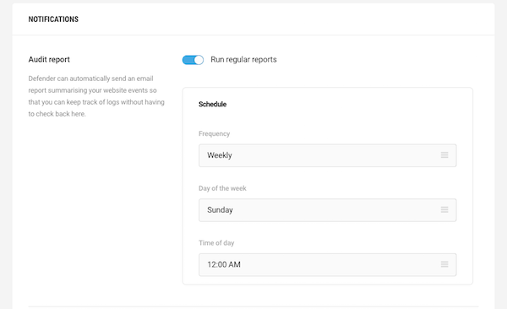Toggle the Run regular reports switch
The height and width of the screenshot is (309, 507).
pos(193,60)
